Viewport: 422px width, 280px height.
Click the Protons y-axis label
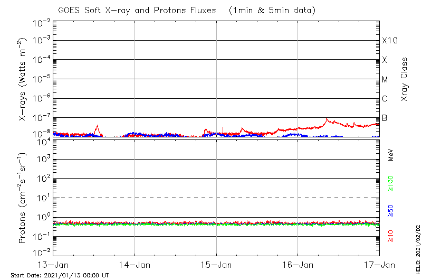click(23, 198)
